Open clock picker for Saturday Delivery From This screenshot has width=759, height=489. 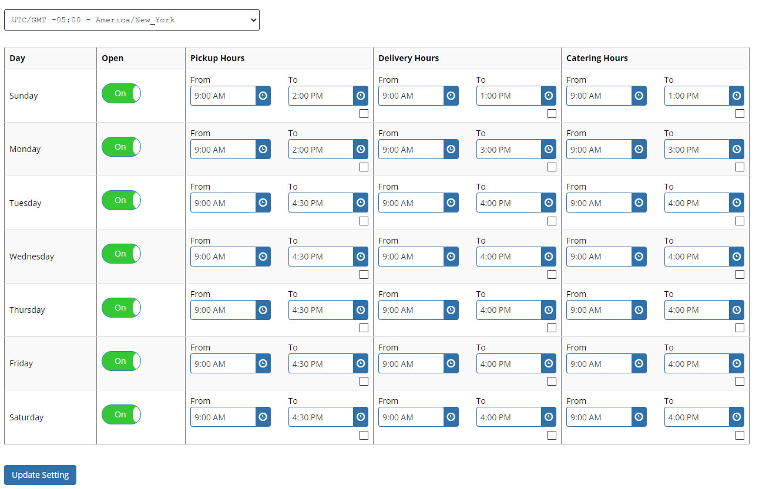click(x=451, y=417)
